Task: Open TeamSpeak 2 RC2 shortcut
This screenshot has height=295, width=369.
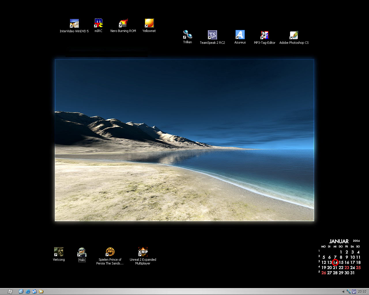Action: click(212, 35)
